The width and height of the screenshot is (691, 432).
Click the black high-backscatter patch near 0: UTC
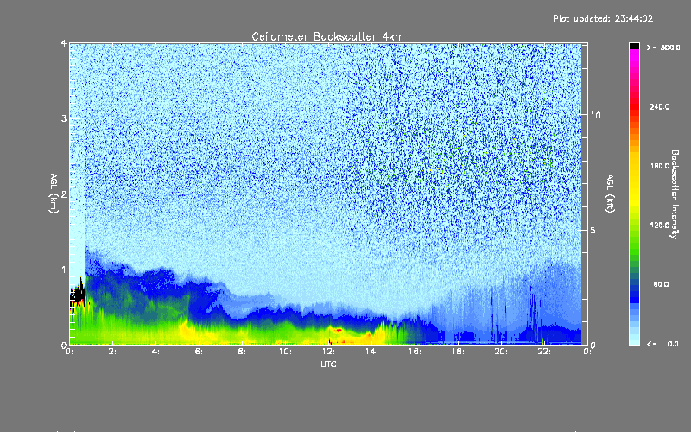tap(78, 293)
